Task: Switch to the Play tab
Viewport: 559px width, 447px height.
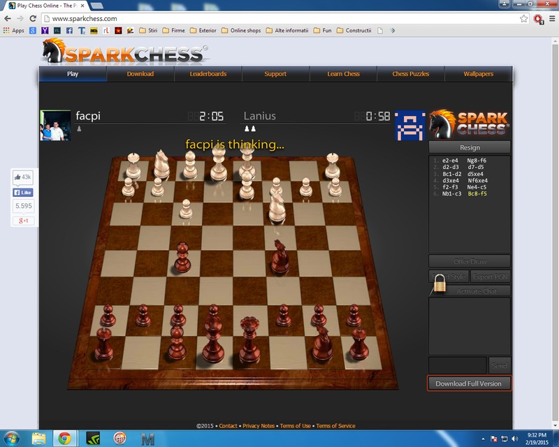Action: tap(73, 74)
